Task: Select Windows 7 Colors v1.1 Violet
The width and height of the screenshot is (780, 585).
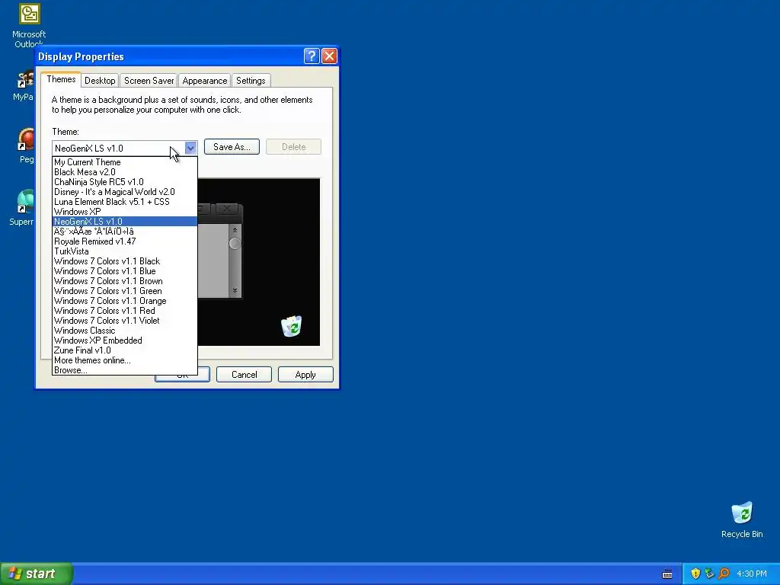Action: click(x=125, y=321)
